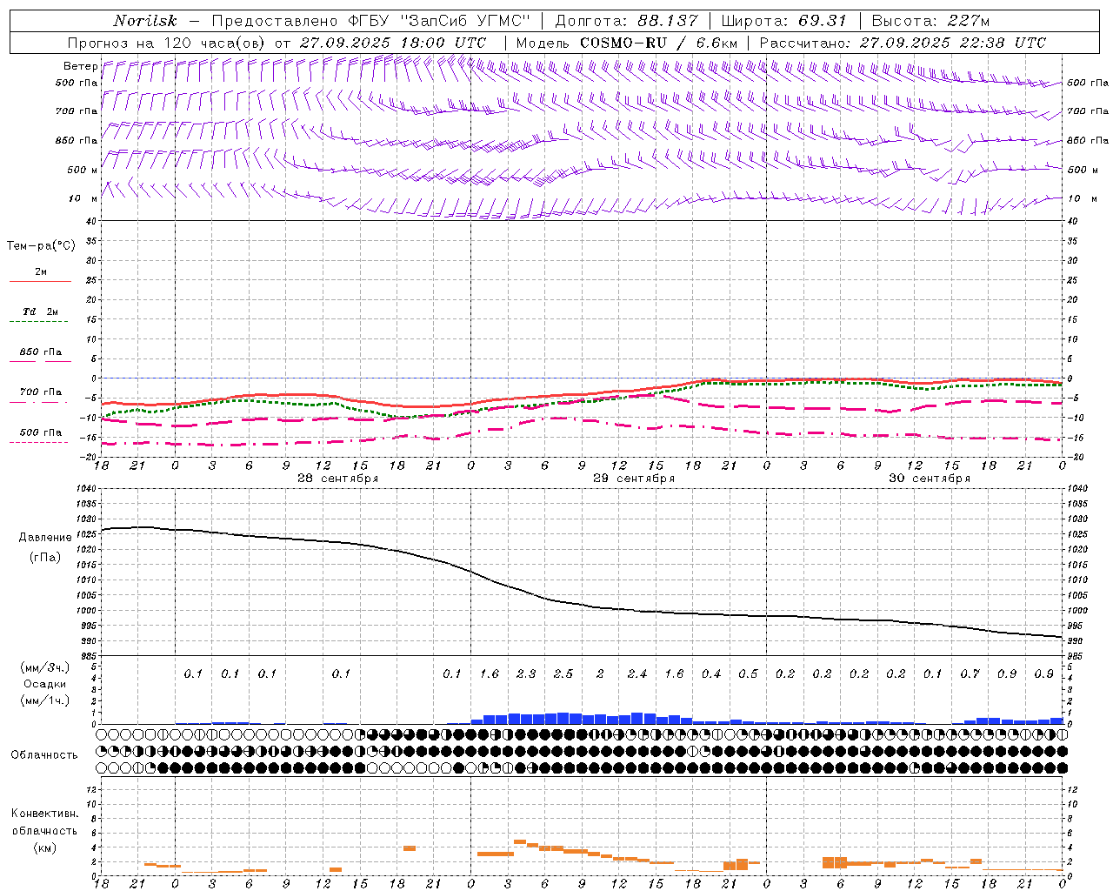This screenshot has height=891, width=1113.
Task: Click the Td 2м legend entry
Action: (41, 312)
